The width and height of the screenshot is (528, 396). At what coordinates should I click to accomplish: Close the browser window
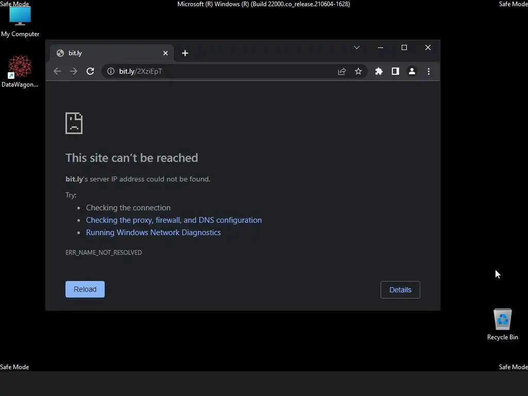tap(428, 47)
